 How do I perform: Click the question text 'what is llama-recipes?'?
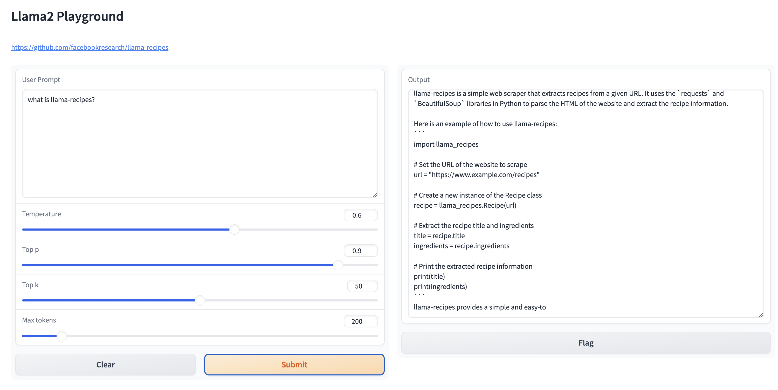pos(61,99)
